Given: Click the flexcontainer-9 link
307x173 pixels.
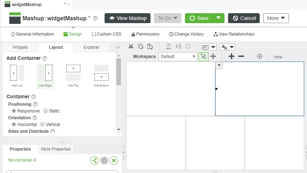Looking at the screenshot, I should [x=22, y=160].
